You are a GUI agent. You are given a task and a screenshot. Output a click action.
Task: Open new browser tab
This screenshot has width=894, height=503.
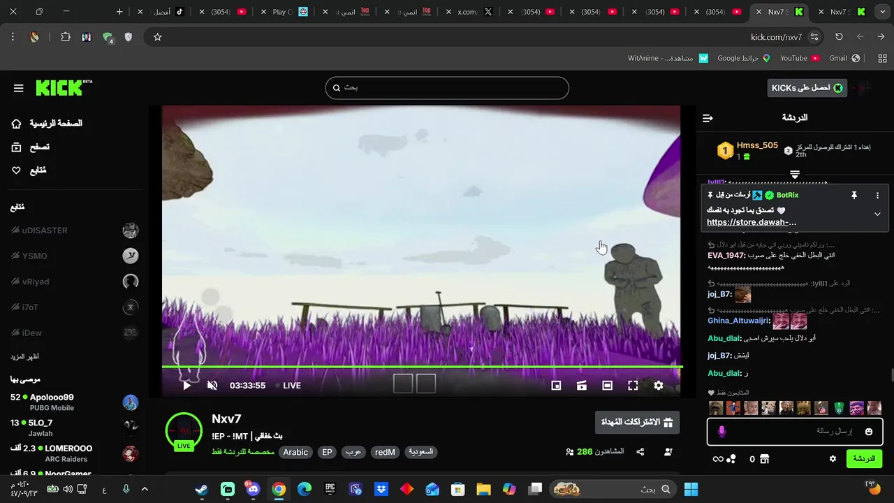119,12
